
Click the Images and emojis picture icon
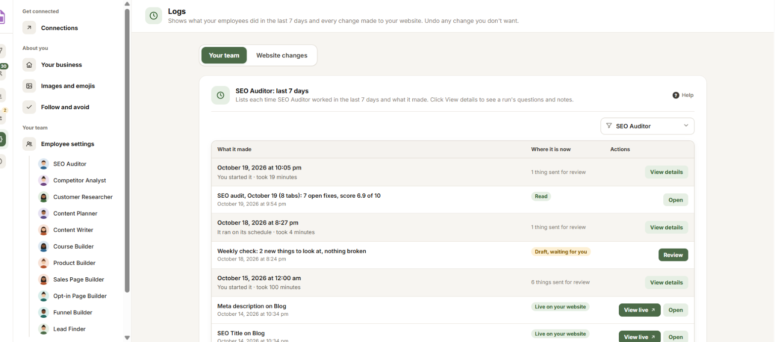coord(29,86)
